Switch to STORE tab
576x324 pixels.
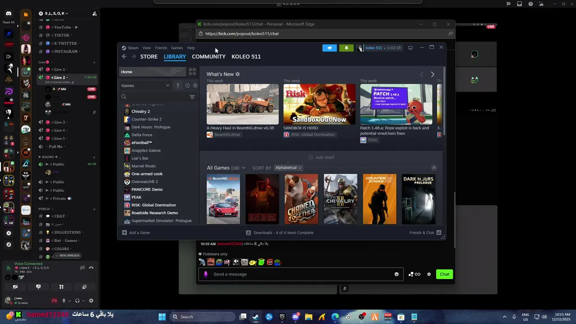pyautogui.click(x=149, y=57)
